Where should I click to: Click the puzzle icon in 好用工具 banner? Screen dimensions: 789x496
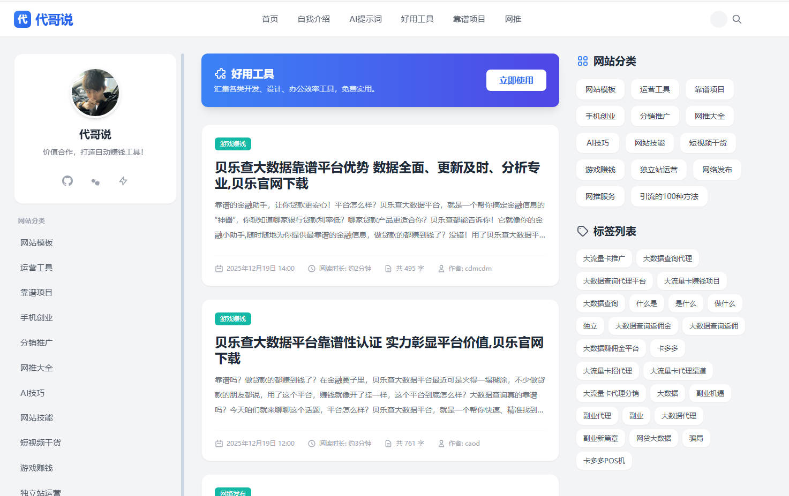coord(220,74)
